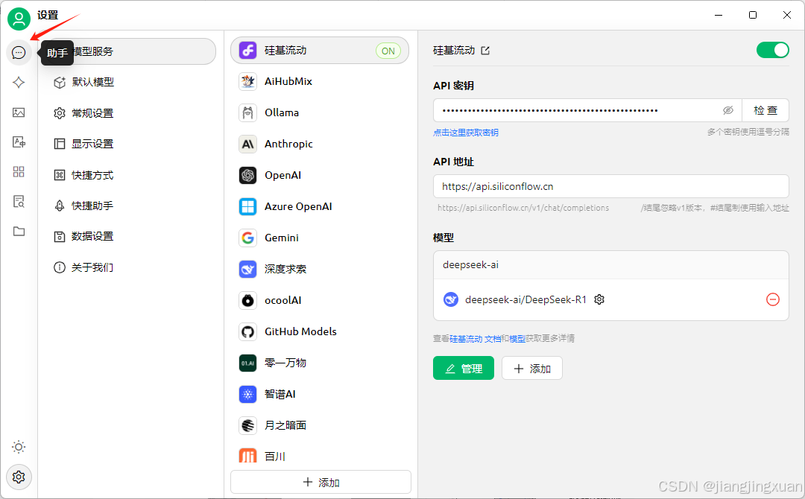Open the Assistants chat icon in sidebar
Image resolution: width=805 pixels, height=499 pixels.
point(19,52)
